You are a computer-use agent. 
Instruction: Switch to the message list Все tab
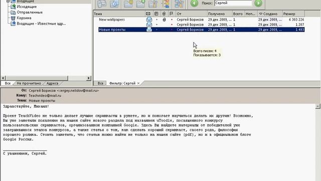pyautogui.click(x=100, y=83)
